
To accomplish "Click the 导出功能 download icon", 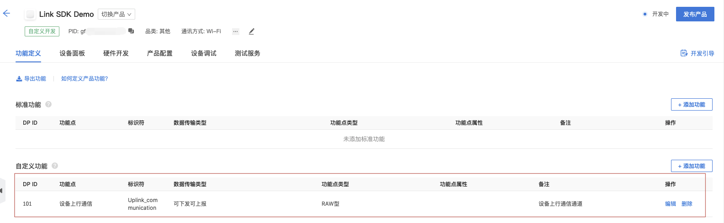I will pos(19,79).
